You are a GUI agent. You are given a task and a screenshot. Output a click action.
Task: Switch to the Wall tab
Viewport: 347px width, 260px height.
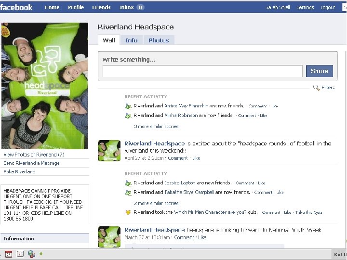pyautogui.click(x=109, y=40)
